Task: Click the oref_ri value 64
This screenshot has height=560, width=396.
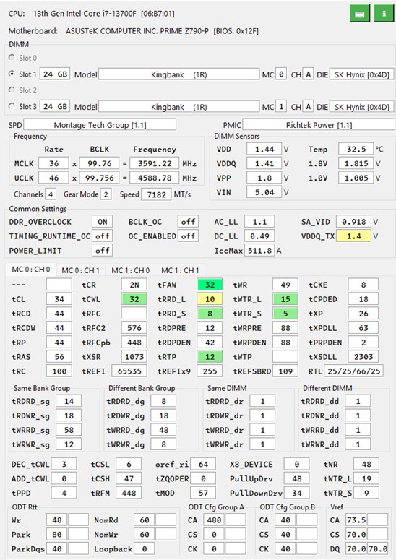Action: 204,465
